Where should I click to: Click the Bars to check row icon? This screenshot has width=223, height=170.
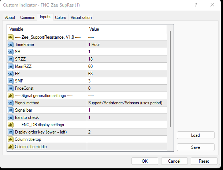[11, 117]
